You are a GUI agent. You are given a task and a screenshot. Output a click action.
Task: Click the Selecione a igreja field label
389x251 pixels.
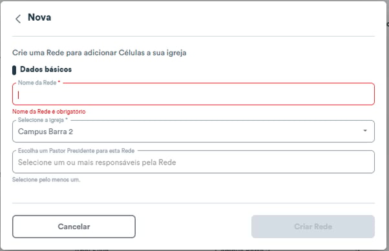(41, 120)
